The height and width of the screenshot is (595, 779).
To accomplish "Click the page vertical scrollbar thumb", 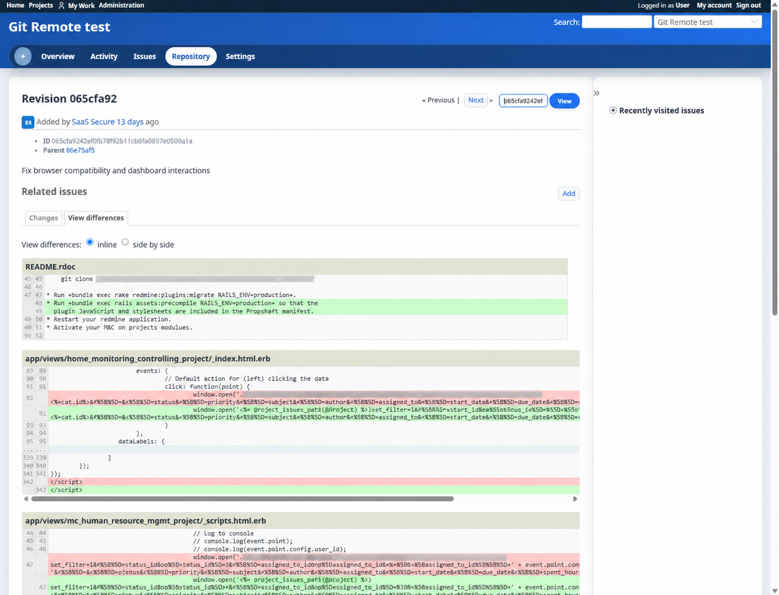I will click(775, 163).
